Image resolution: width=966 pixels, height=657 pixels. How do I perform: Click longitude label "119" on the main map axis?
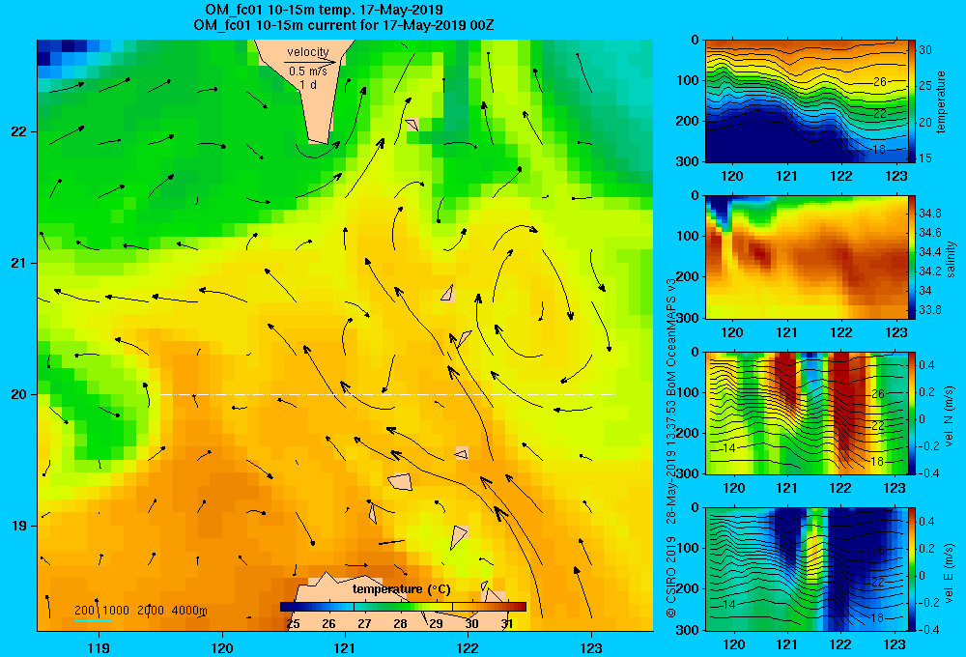point(99,647)
